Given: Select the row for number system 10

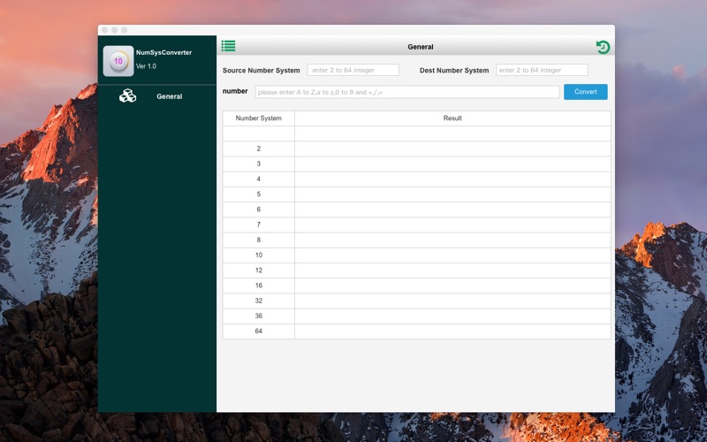Looking at the screenshot, I should tap(416, 255).
